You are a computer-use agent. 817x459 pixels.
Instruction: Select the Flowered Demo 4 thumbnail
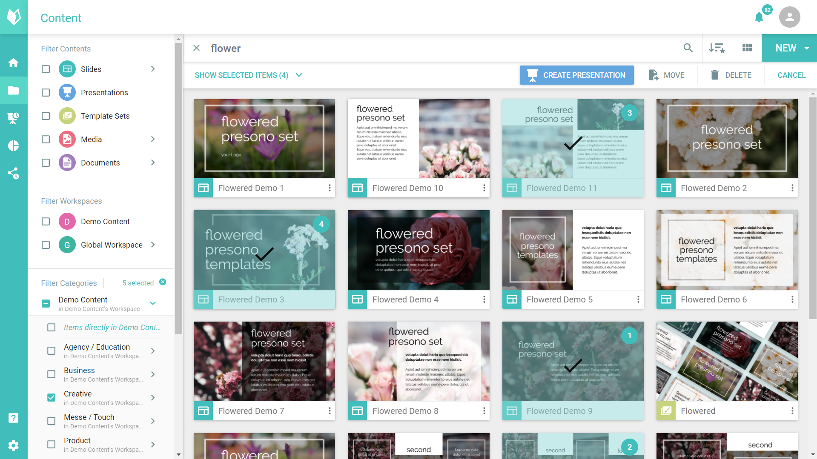(x=419, y=250)
